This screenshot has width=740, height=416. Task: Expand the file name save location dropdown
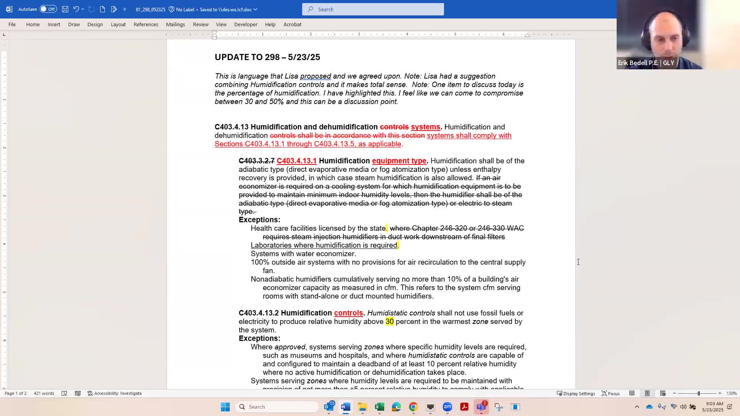pos(255,9)
